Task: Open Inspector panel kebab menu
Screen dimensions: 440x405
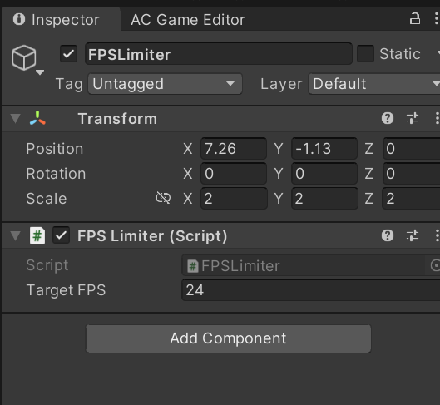Action: [436, 19]
